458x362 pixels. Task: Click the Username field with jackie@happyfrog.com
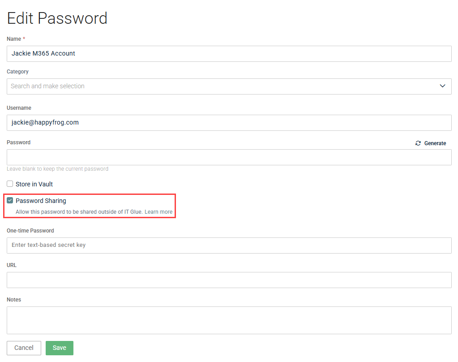click(x=229, y=122)
